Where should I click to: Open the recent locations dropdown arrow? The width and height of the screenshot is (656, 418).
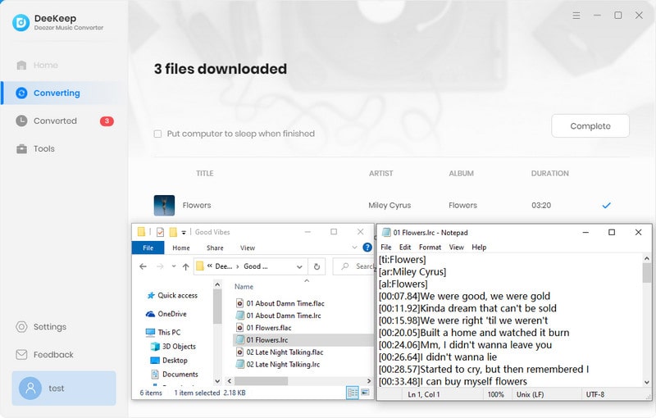(174, 266)
